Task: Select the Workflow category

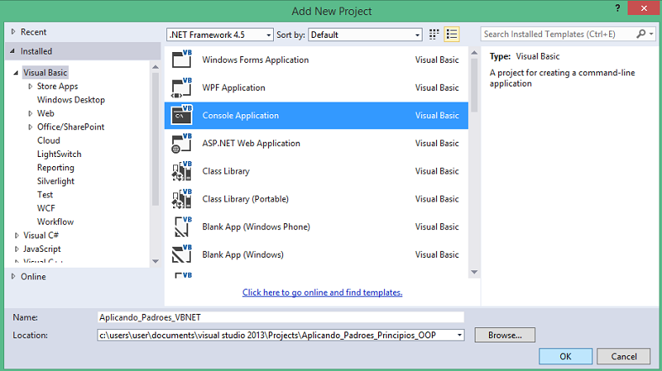Action: (55, 222)
